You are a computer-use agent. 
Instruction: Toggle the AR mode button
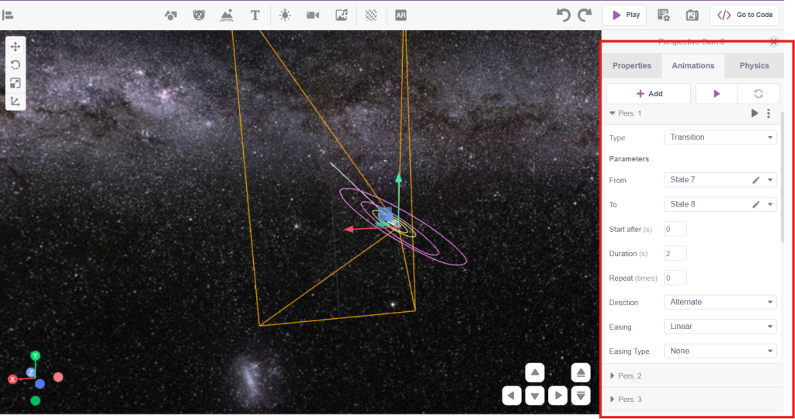pos(401,15)
